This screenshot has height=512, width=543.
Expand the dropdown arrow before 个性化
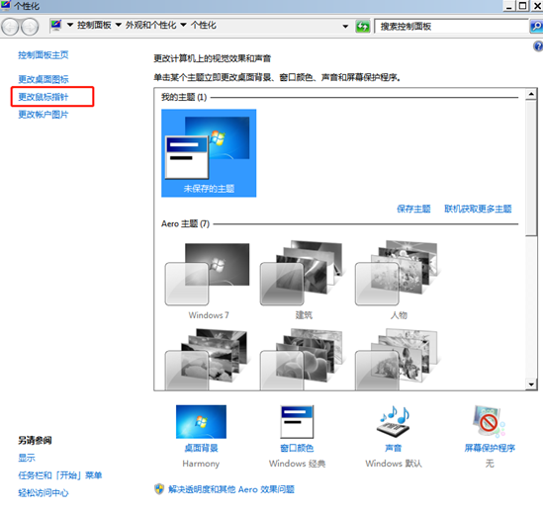[184, 25]
